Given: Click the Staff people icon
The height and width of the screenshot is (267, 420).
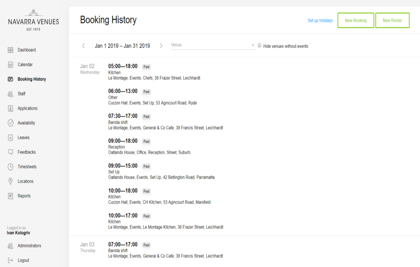Looking at the screenshot, I should pos(11,94).
